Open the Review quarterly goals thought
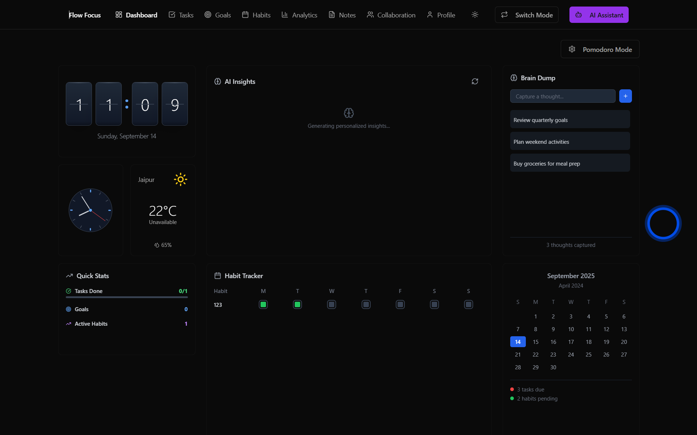Screen dimensions: 697x435 pos(570,120)
